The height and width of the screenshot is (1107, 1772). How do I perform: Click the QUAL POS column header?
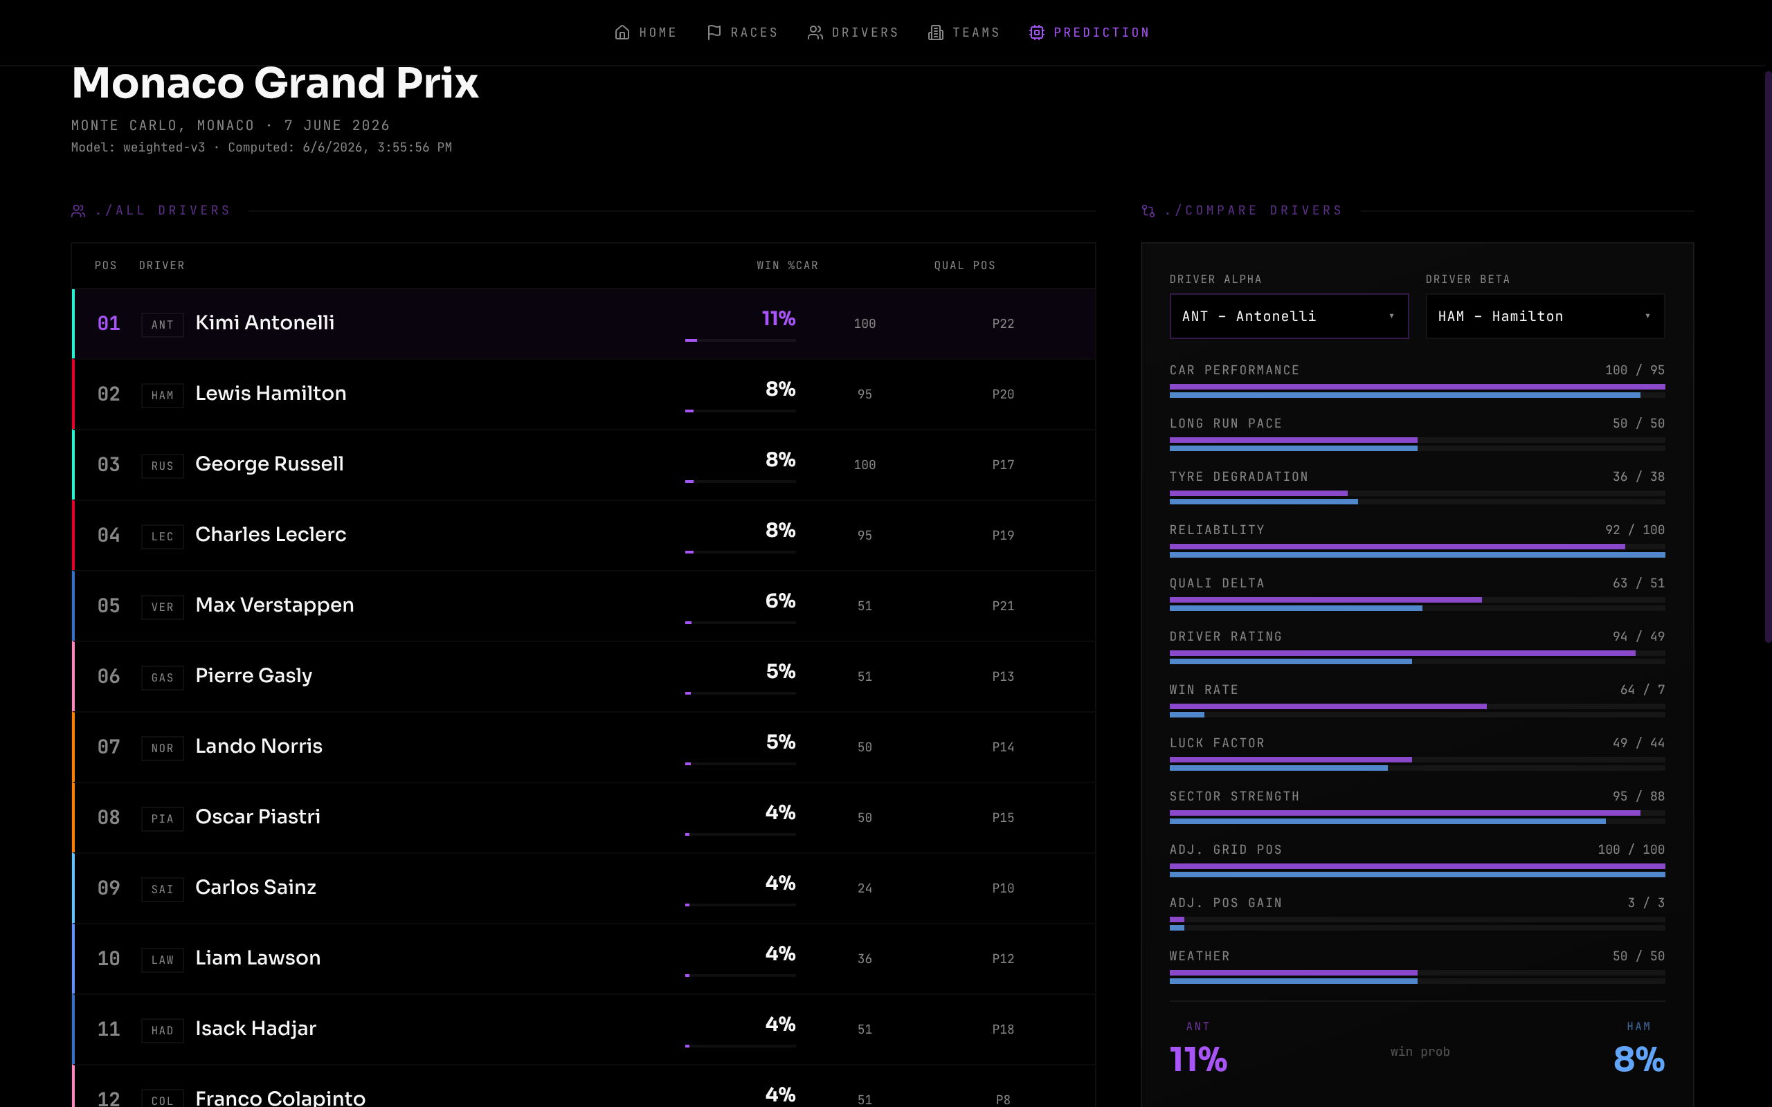(x=964, y=266)
